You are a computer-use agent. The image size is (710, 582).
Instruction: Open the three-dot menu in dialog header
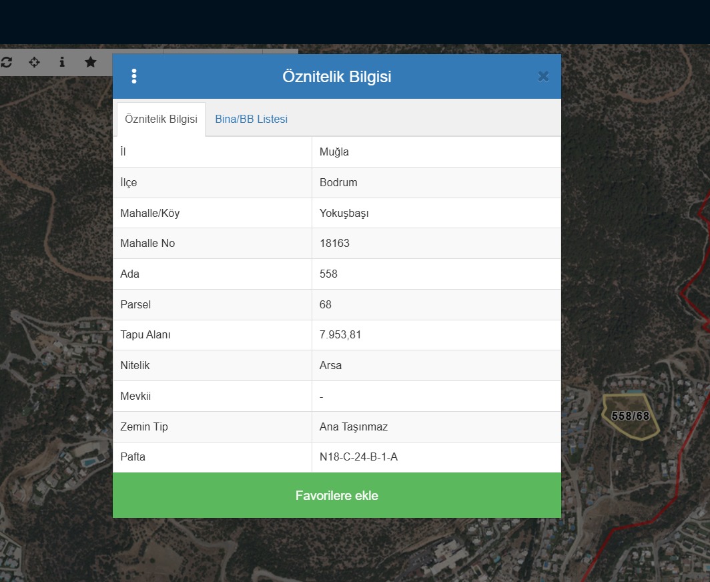point(134,76)
